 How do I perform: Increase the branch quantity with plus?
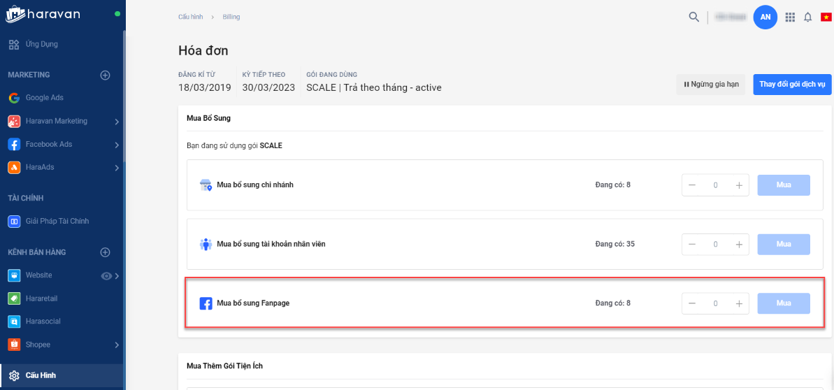(739, 185)
